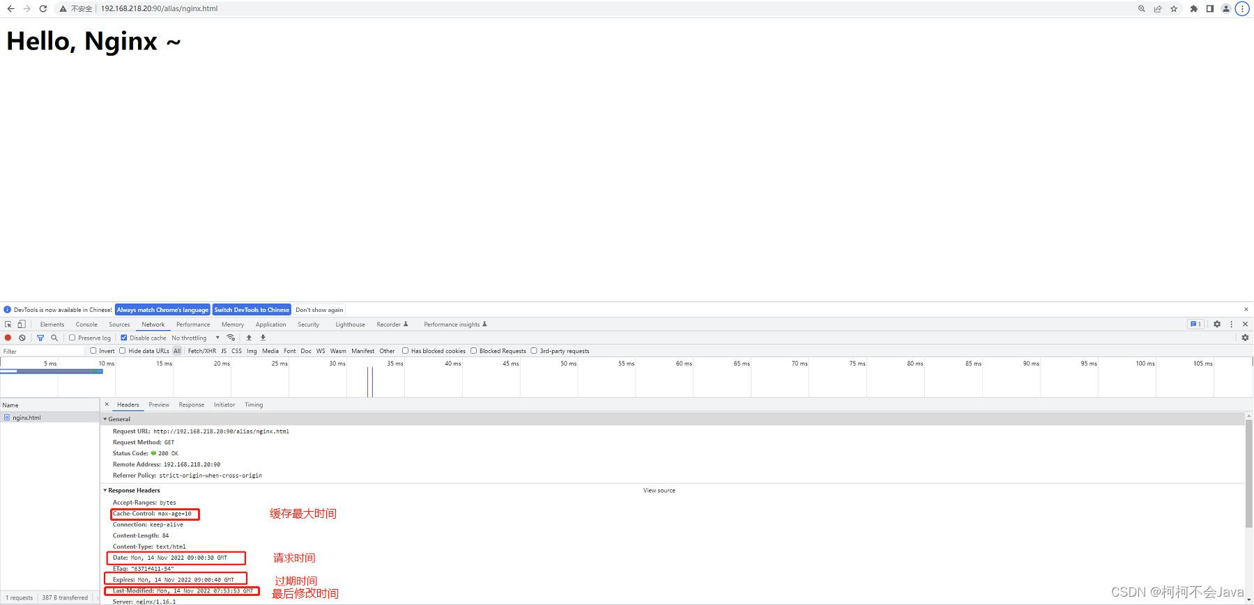Image resolution: width=1254 pixels, height=605 pixels.
Task: Collapse the Response Headers section
Action: [105, 490]
